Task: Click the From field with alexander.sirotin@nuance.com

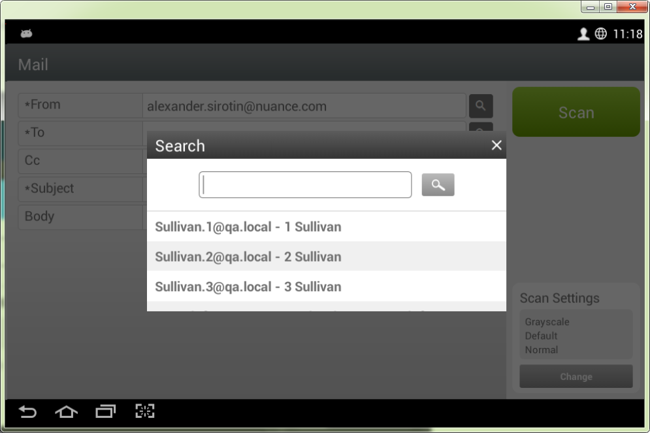Action: (304, 106)
